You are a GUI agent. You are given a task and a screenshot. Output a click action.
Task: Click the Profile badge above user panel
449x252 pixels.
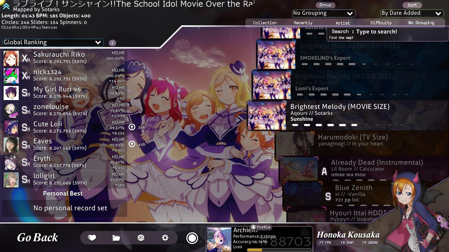pos(261,227)
